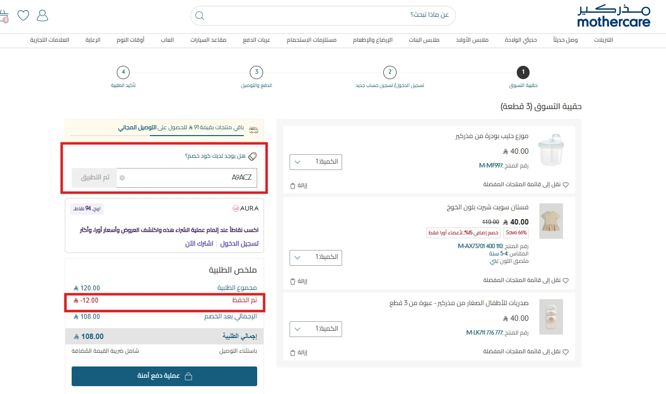Viewport: 666px width, 394px height.
Task: Open quantity dropdown for صدريات للأطفال
Action: (x=316, y=329)
